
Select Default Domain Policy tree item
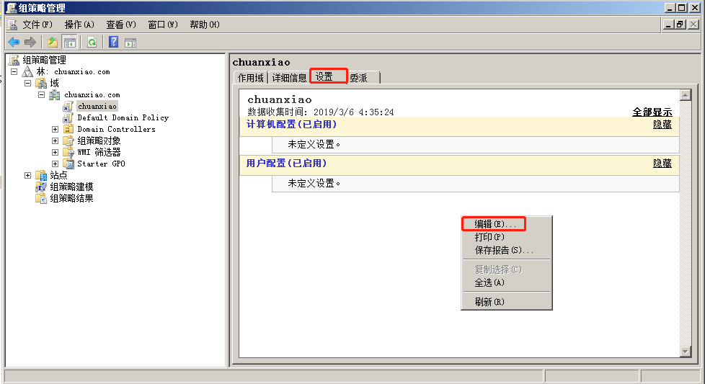[x=123, y=117]
